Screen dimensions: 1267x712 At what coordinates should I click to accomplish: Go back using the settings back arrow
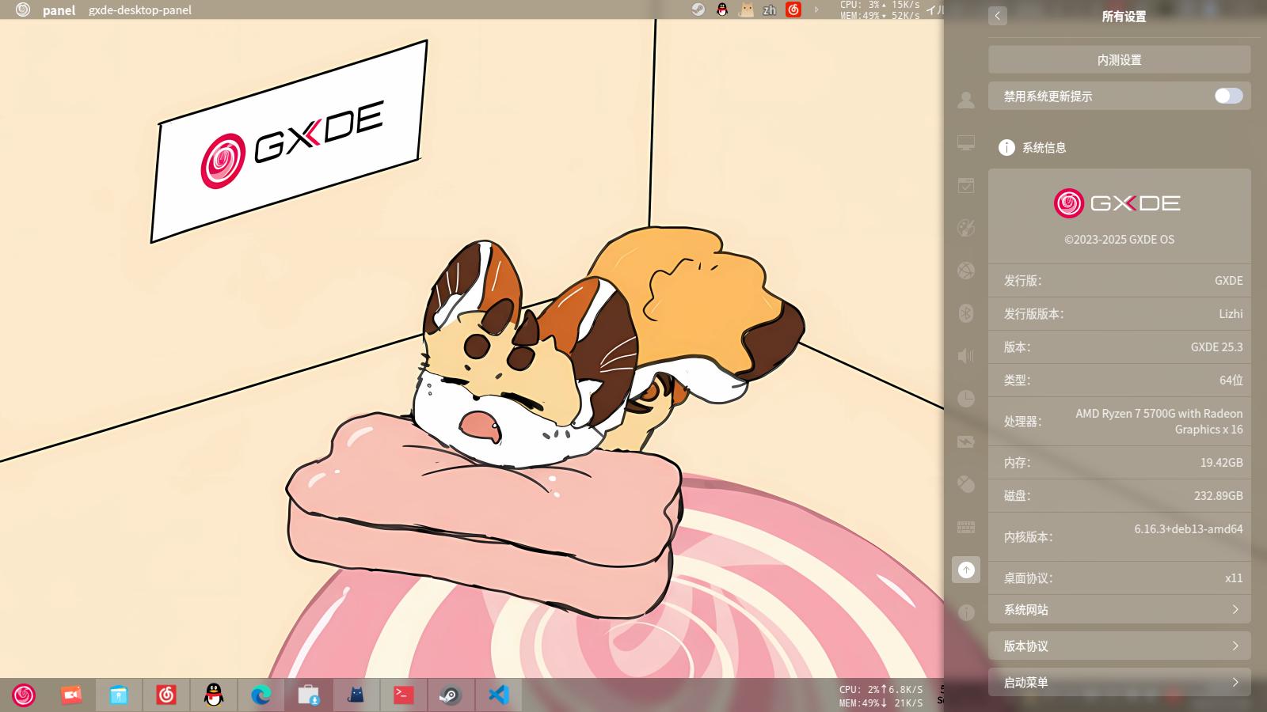pyautogui.click(x=998, y=16)
